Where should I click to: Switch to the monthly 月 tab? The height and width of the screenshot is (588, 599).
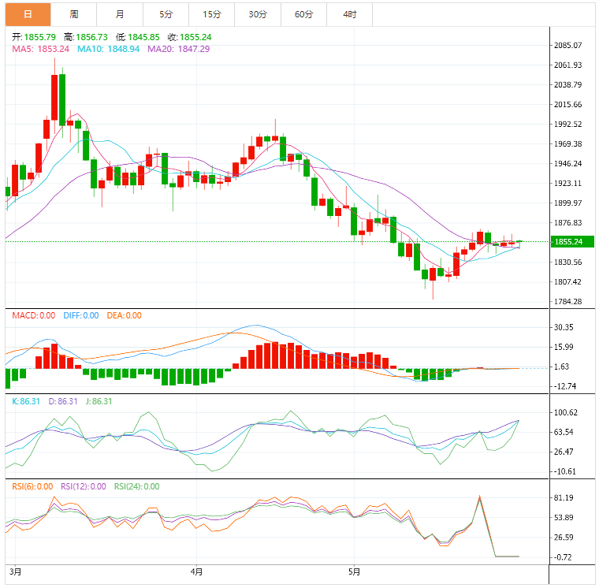(x=120, y=14)
